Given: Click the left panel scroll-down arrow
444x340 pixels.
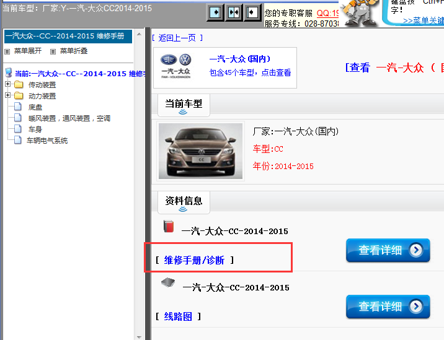Looking at the screenshot, I should (x=139, y=337).
